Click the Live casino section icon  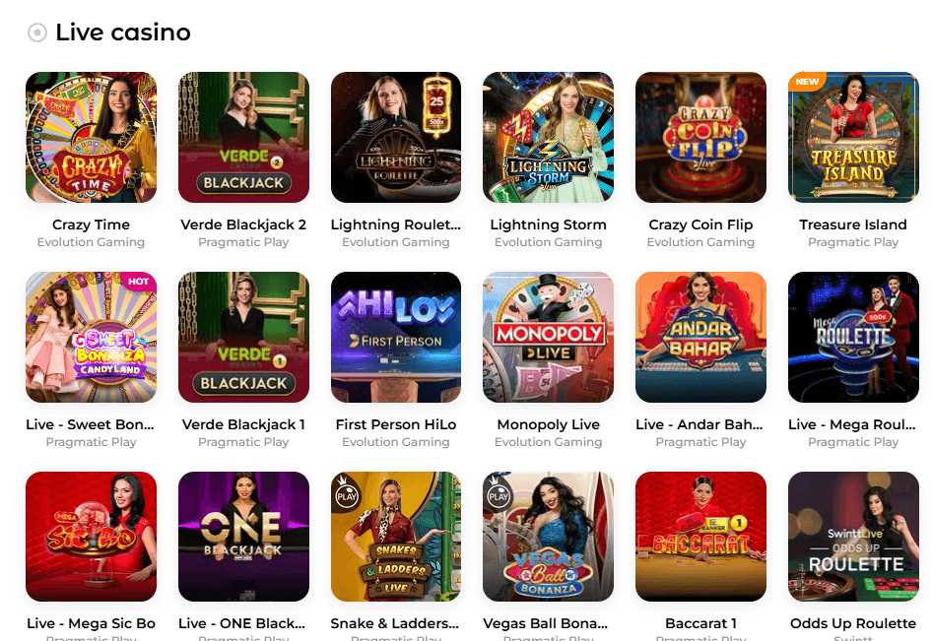click(x=37, y=32)
